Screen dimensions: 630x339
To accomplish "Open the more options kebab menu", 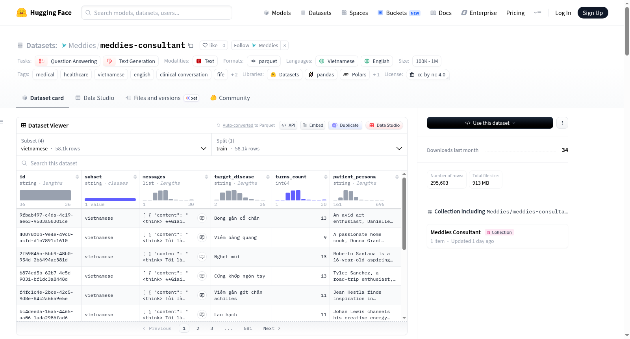I will pyautogui.click(x=562, y=123).
